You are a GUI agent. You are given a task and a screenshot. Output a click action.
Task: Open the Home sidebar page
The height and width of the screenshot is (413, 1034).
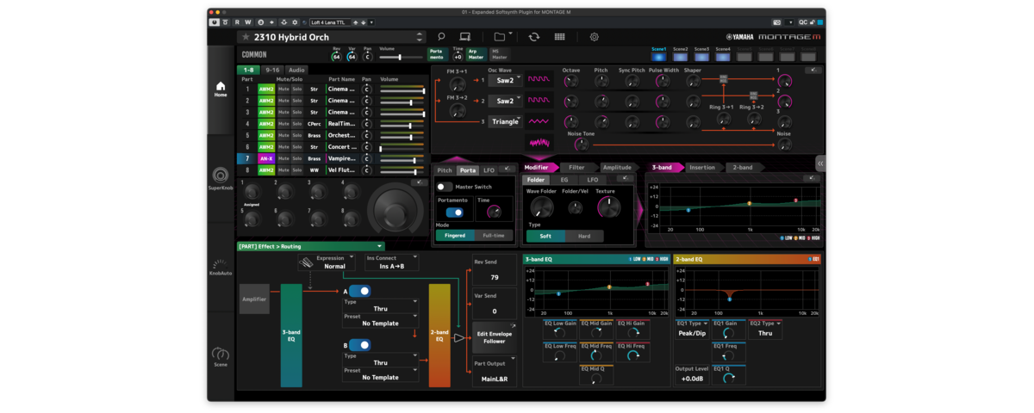pos(221,89)
